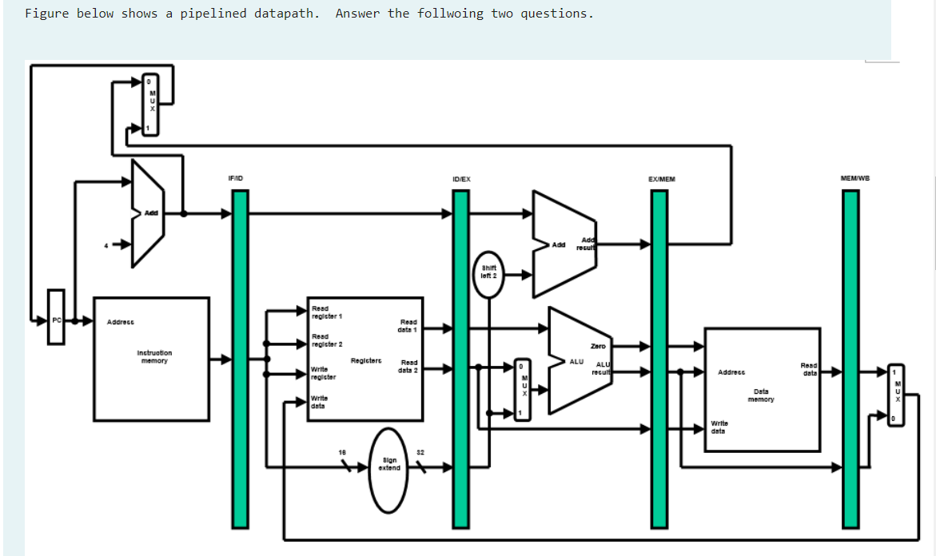936x556 pixels.
Task: Toggle the top PC source MUX
Action: 149,104
